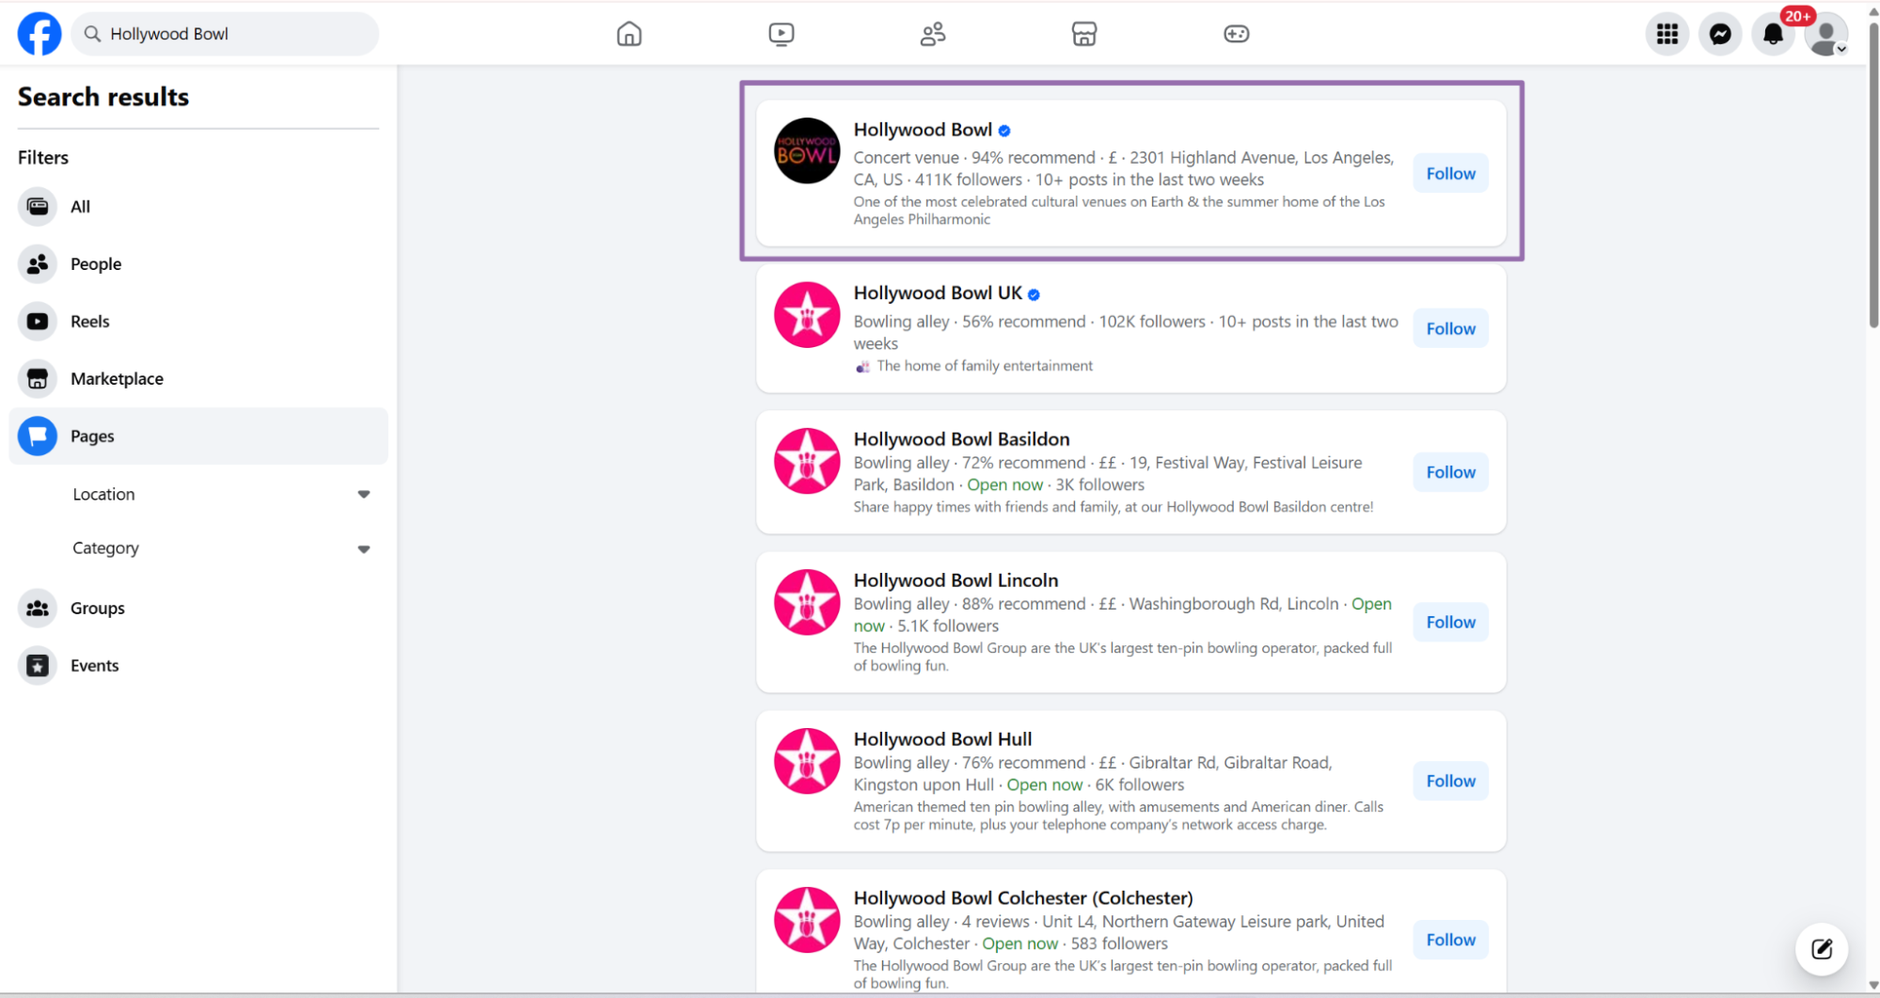Viewport: 1880px width, 998px height.
Task: Click the "6K followers" text
Action: (1140, 785)
